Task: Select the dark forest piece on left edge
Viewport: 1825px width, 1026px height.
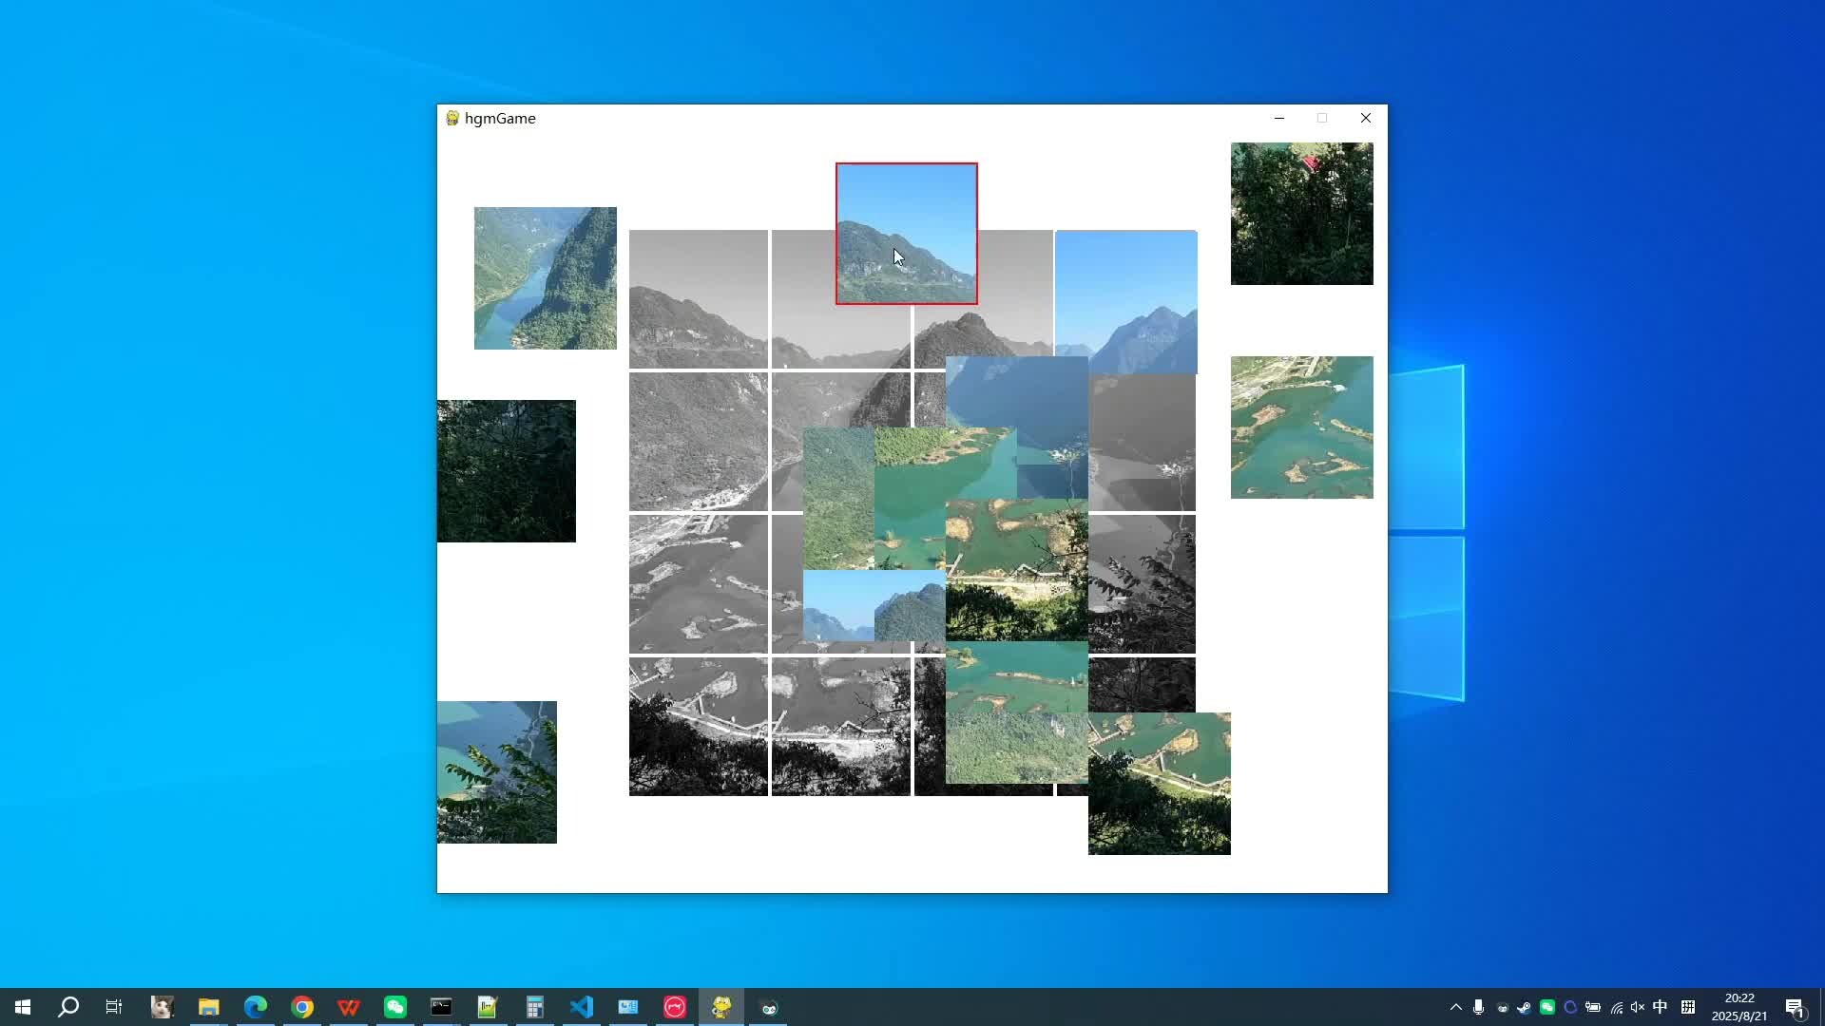Action: point(506,471)
